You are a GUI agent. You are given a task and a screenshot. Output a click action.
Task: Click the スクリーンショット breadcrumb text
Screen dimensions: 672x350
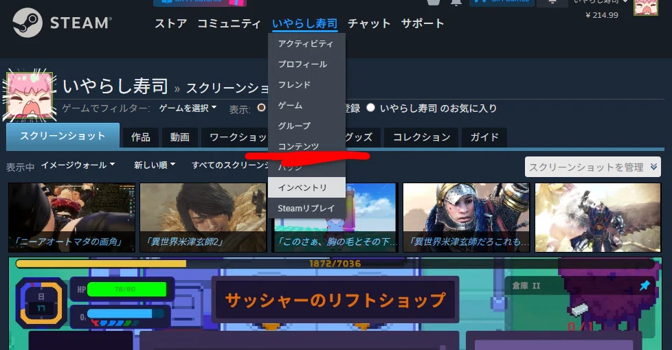(227, 88)
